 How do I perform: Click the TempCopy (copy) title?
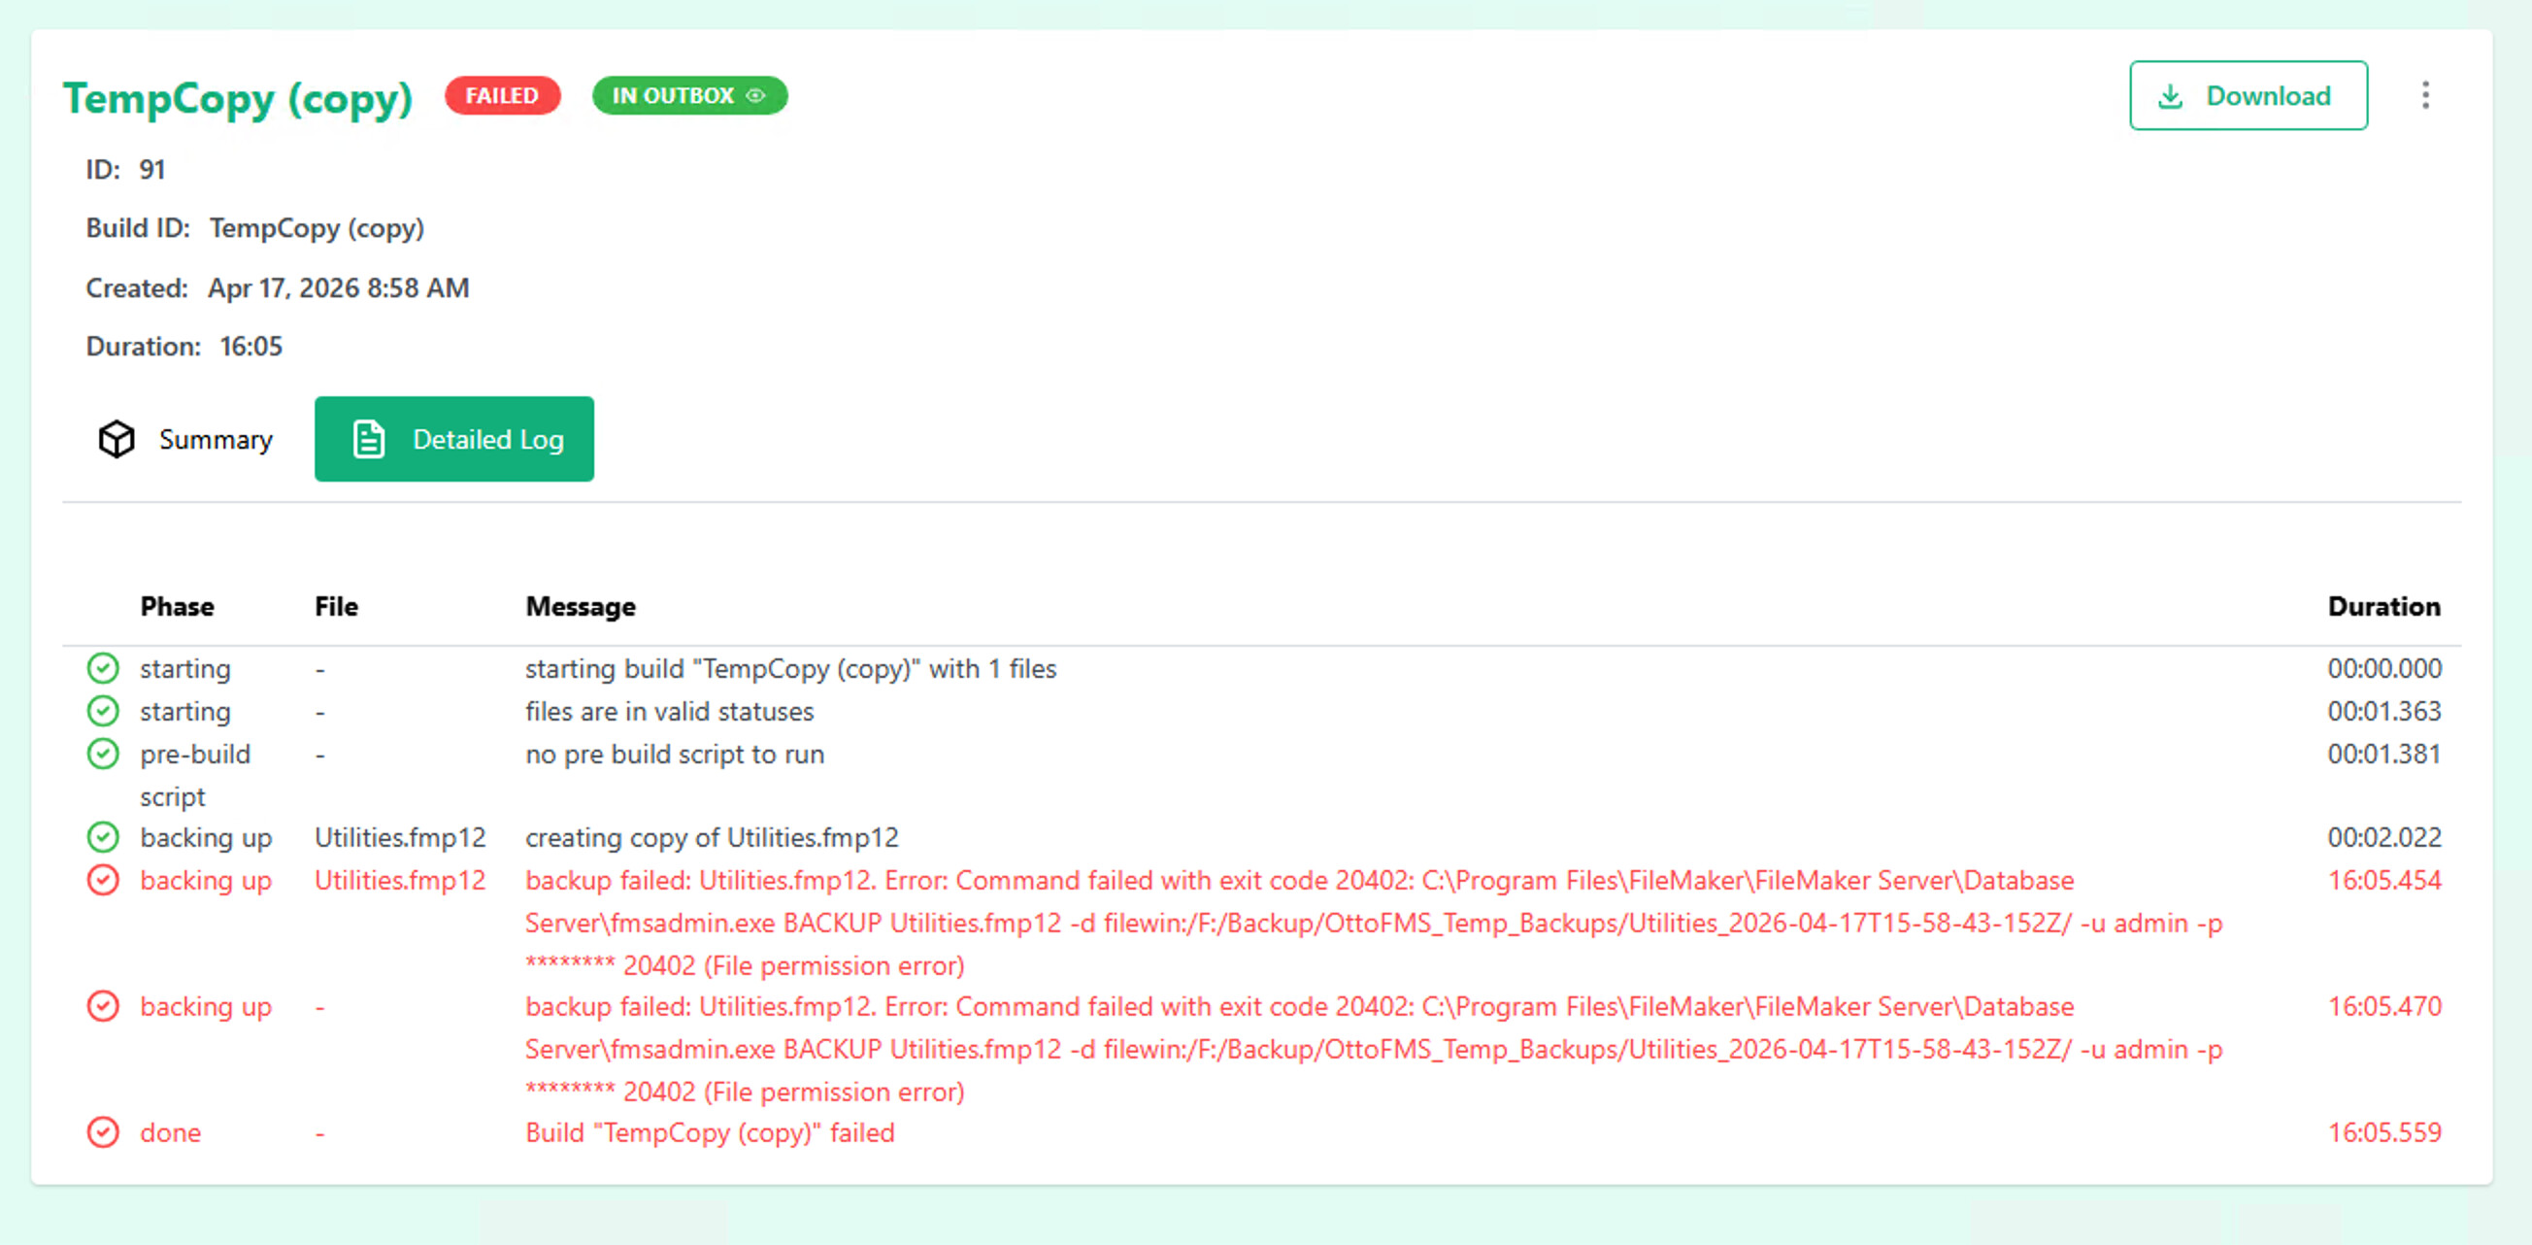237,98
